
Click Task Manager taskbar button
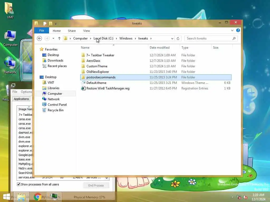click(54, 197)
